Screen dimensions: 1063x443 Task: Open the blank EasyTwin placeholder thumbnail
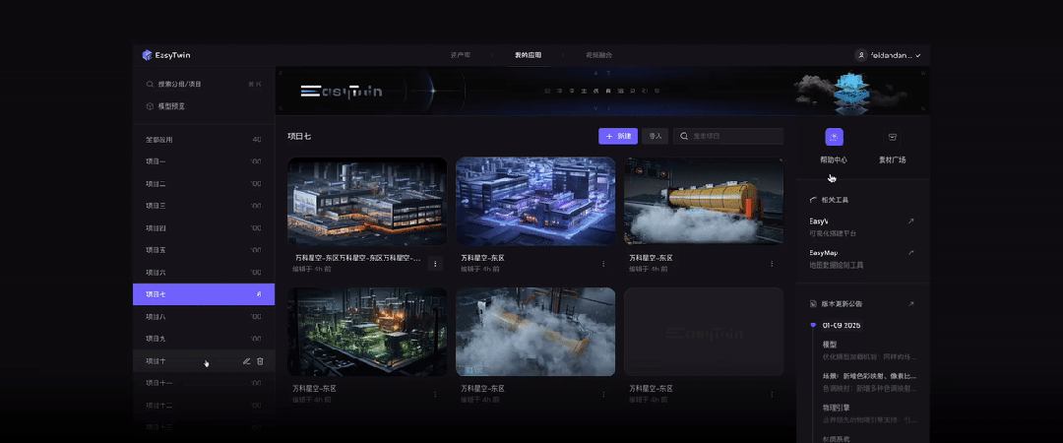704,332
